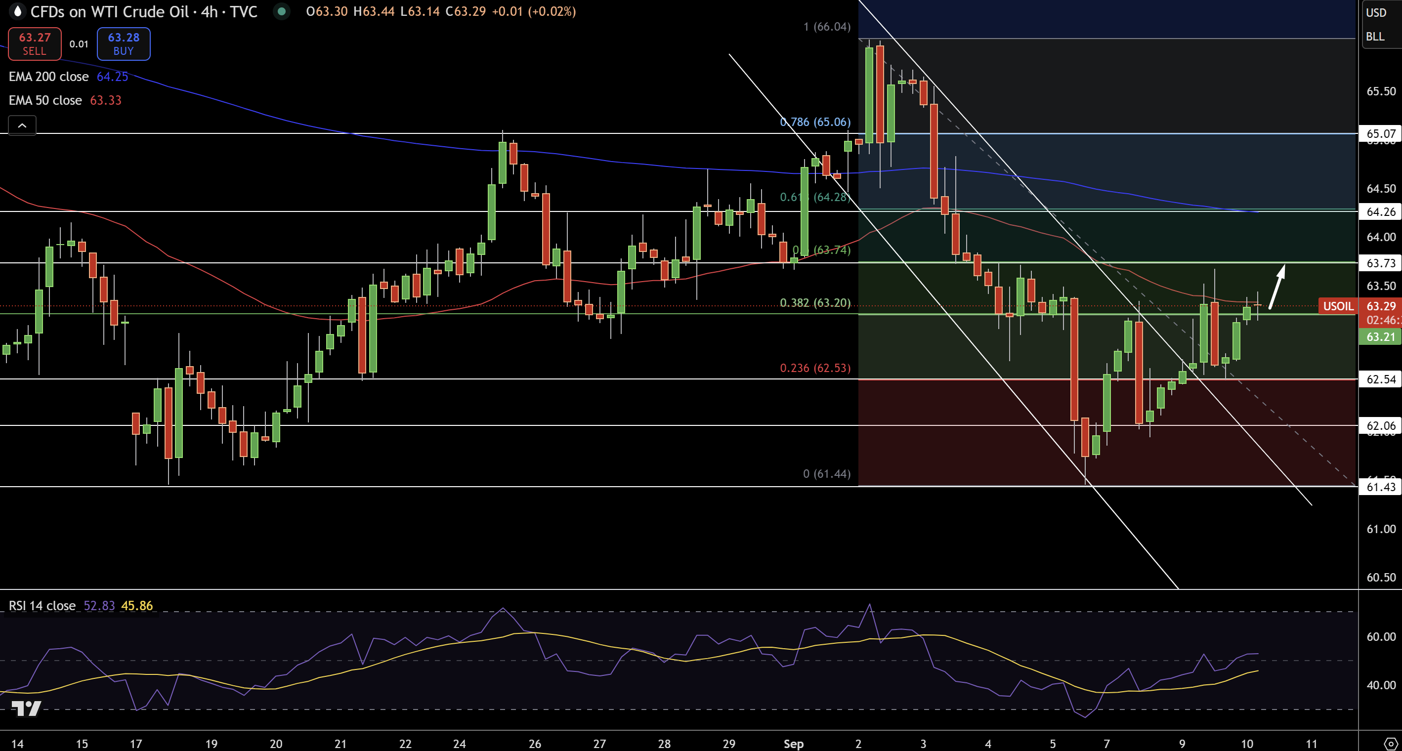Select the RSI 14 close indicator label

point(42,606)
